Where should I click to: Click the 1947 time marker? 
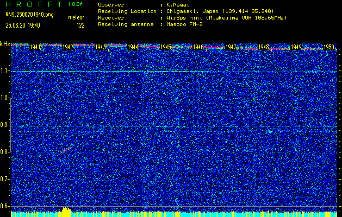pyautogui.click(x=231, y=47)
